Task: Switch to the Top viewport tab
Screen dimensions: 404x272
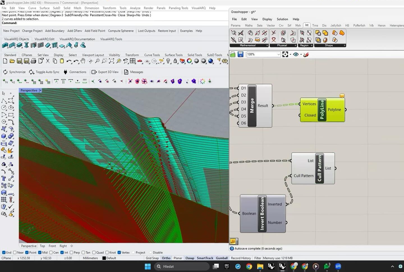Action: [x=42, y=246]
